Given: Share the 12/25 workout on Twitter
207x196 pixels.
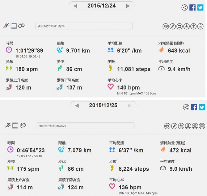Looking at the screenshot, I should pyautogui.click(x=202, y=107).
